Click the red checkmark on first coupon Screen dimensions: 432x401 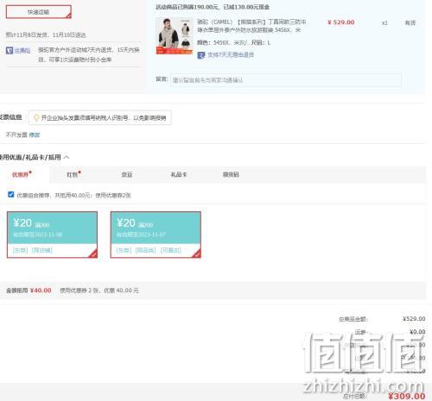coord(93,254)
